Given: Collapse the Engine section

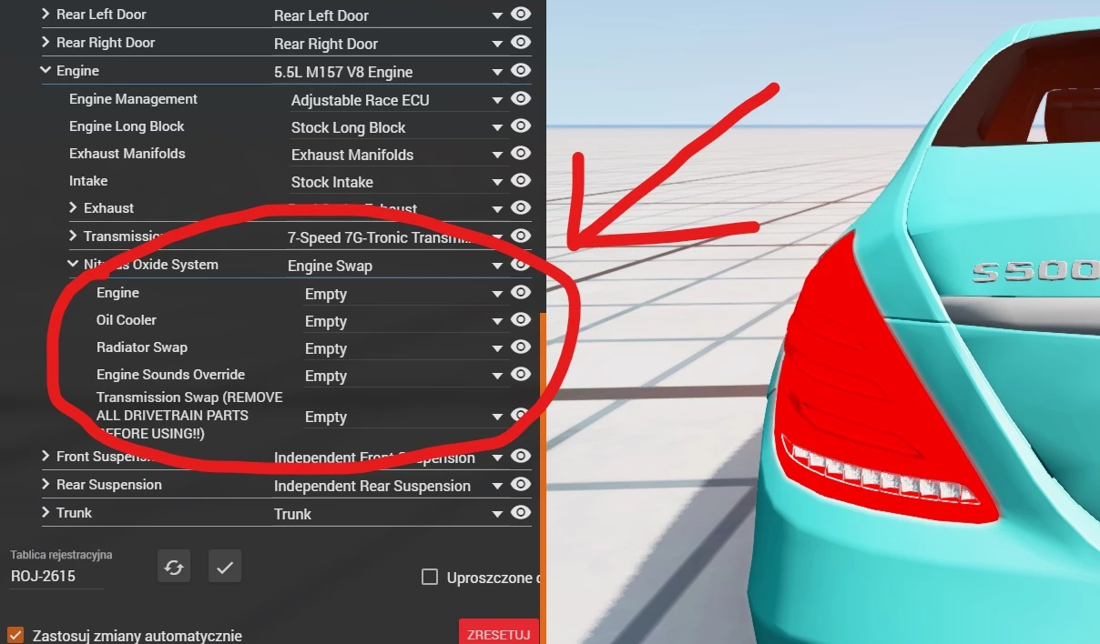Looking at the screenshot, I should [x=45, y=70].
